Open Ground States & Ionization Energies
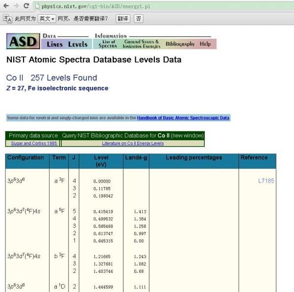This screenshot has width=294, height=292. [x=142, y=44]
